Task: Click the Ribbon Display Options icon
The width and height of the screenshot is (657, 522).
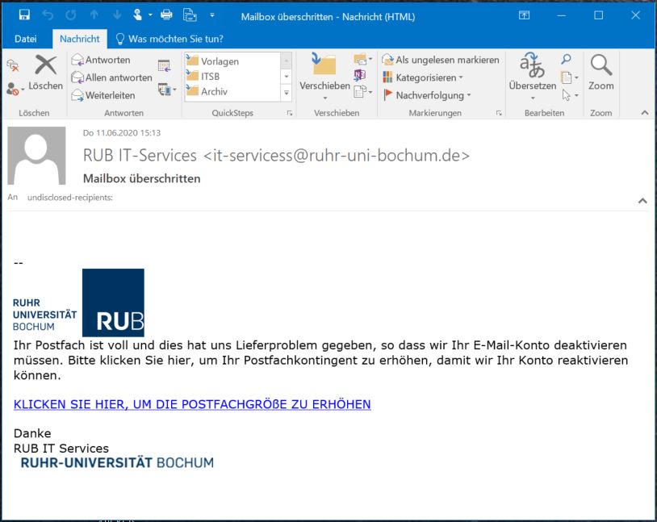Action: [x=524, y=15]
